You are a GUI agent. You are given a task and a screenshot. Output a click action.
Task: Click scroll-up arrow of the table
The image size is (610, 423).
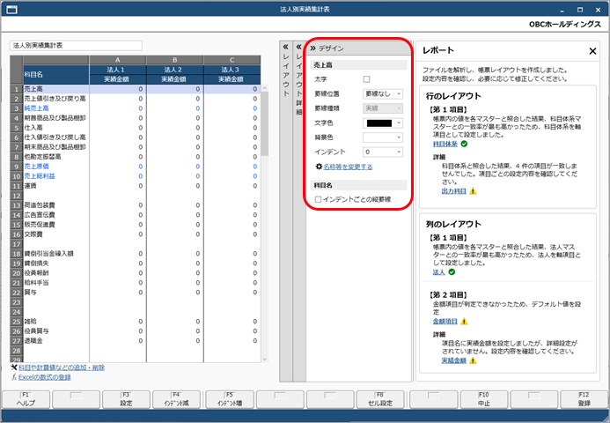pos(265,88)
